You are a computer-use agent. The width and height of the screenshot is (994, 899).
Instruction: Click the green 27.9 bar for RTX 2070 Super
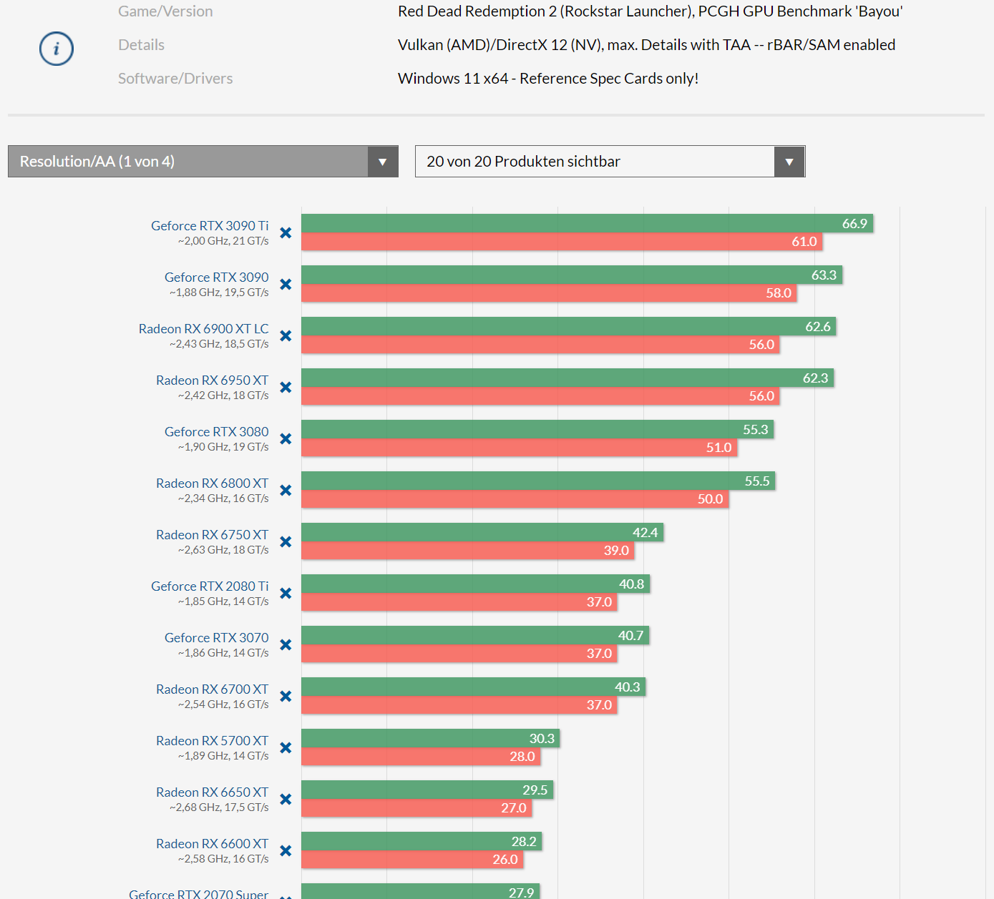pos(421,891)
